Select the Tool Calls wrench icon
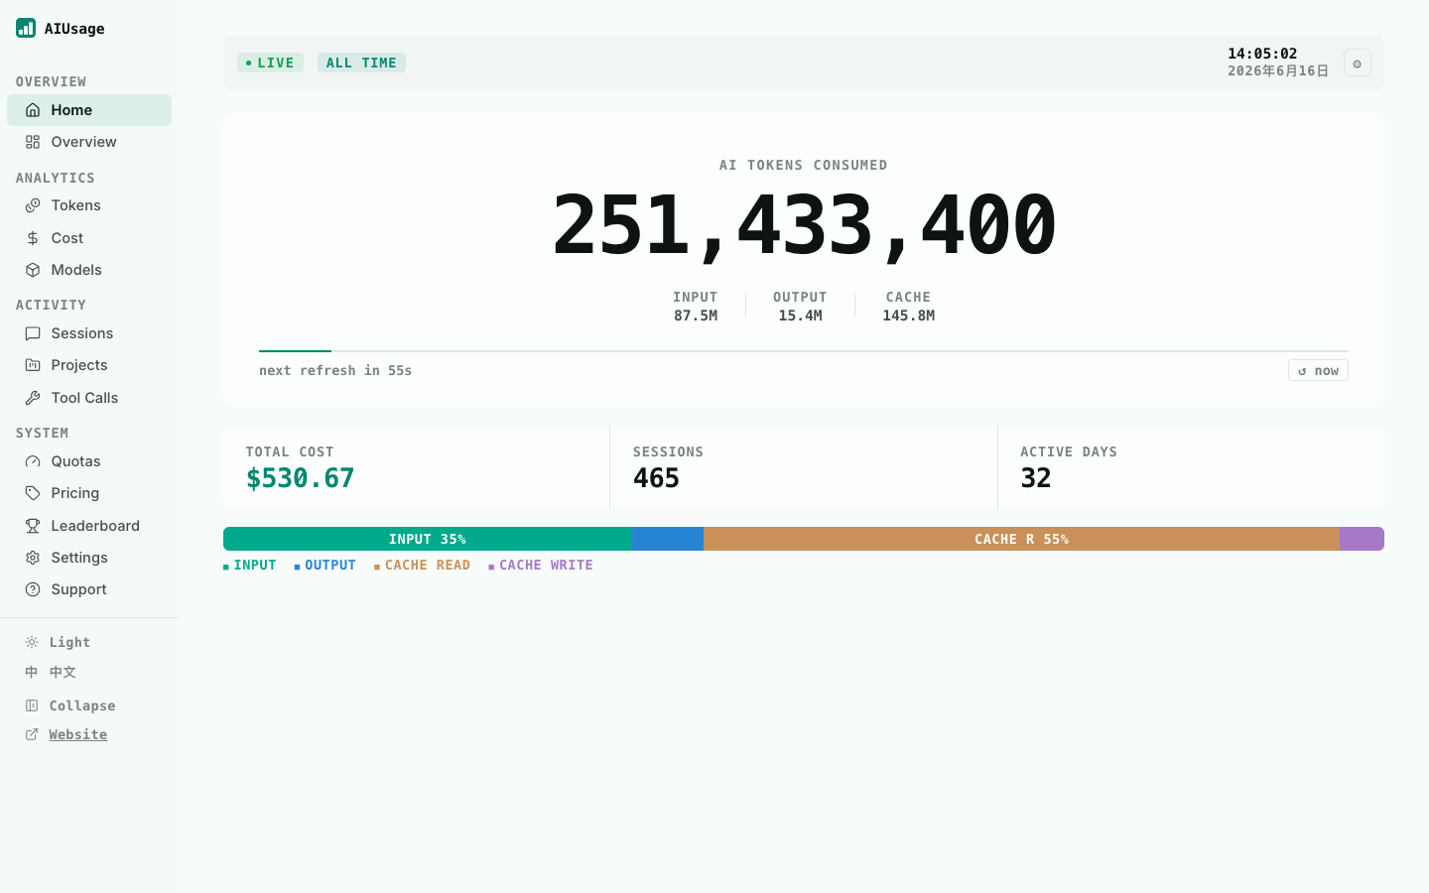This screenshot has width=1429, height=893. click(x=33, y=398)
